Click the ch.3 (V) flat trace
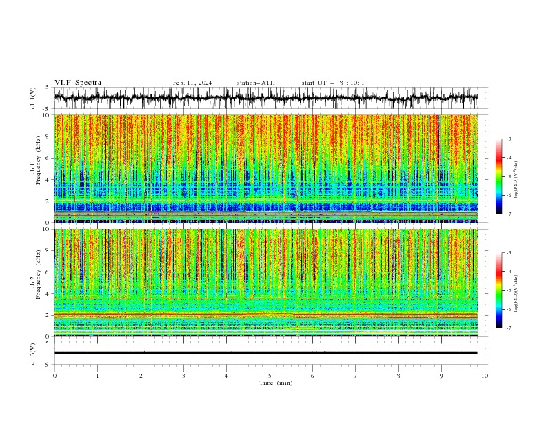Image resolution: width=546 pixels, height=422 pixels. [265, 353]
